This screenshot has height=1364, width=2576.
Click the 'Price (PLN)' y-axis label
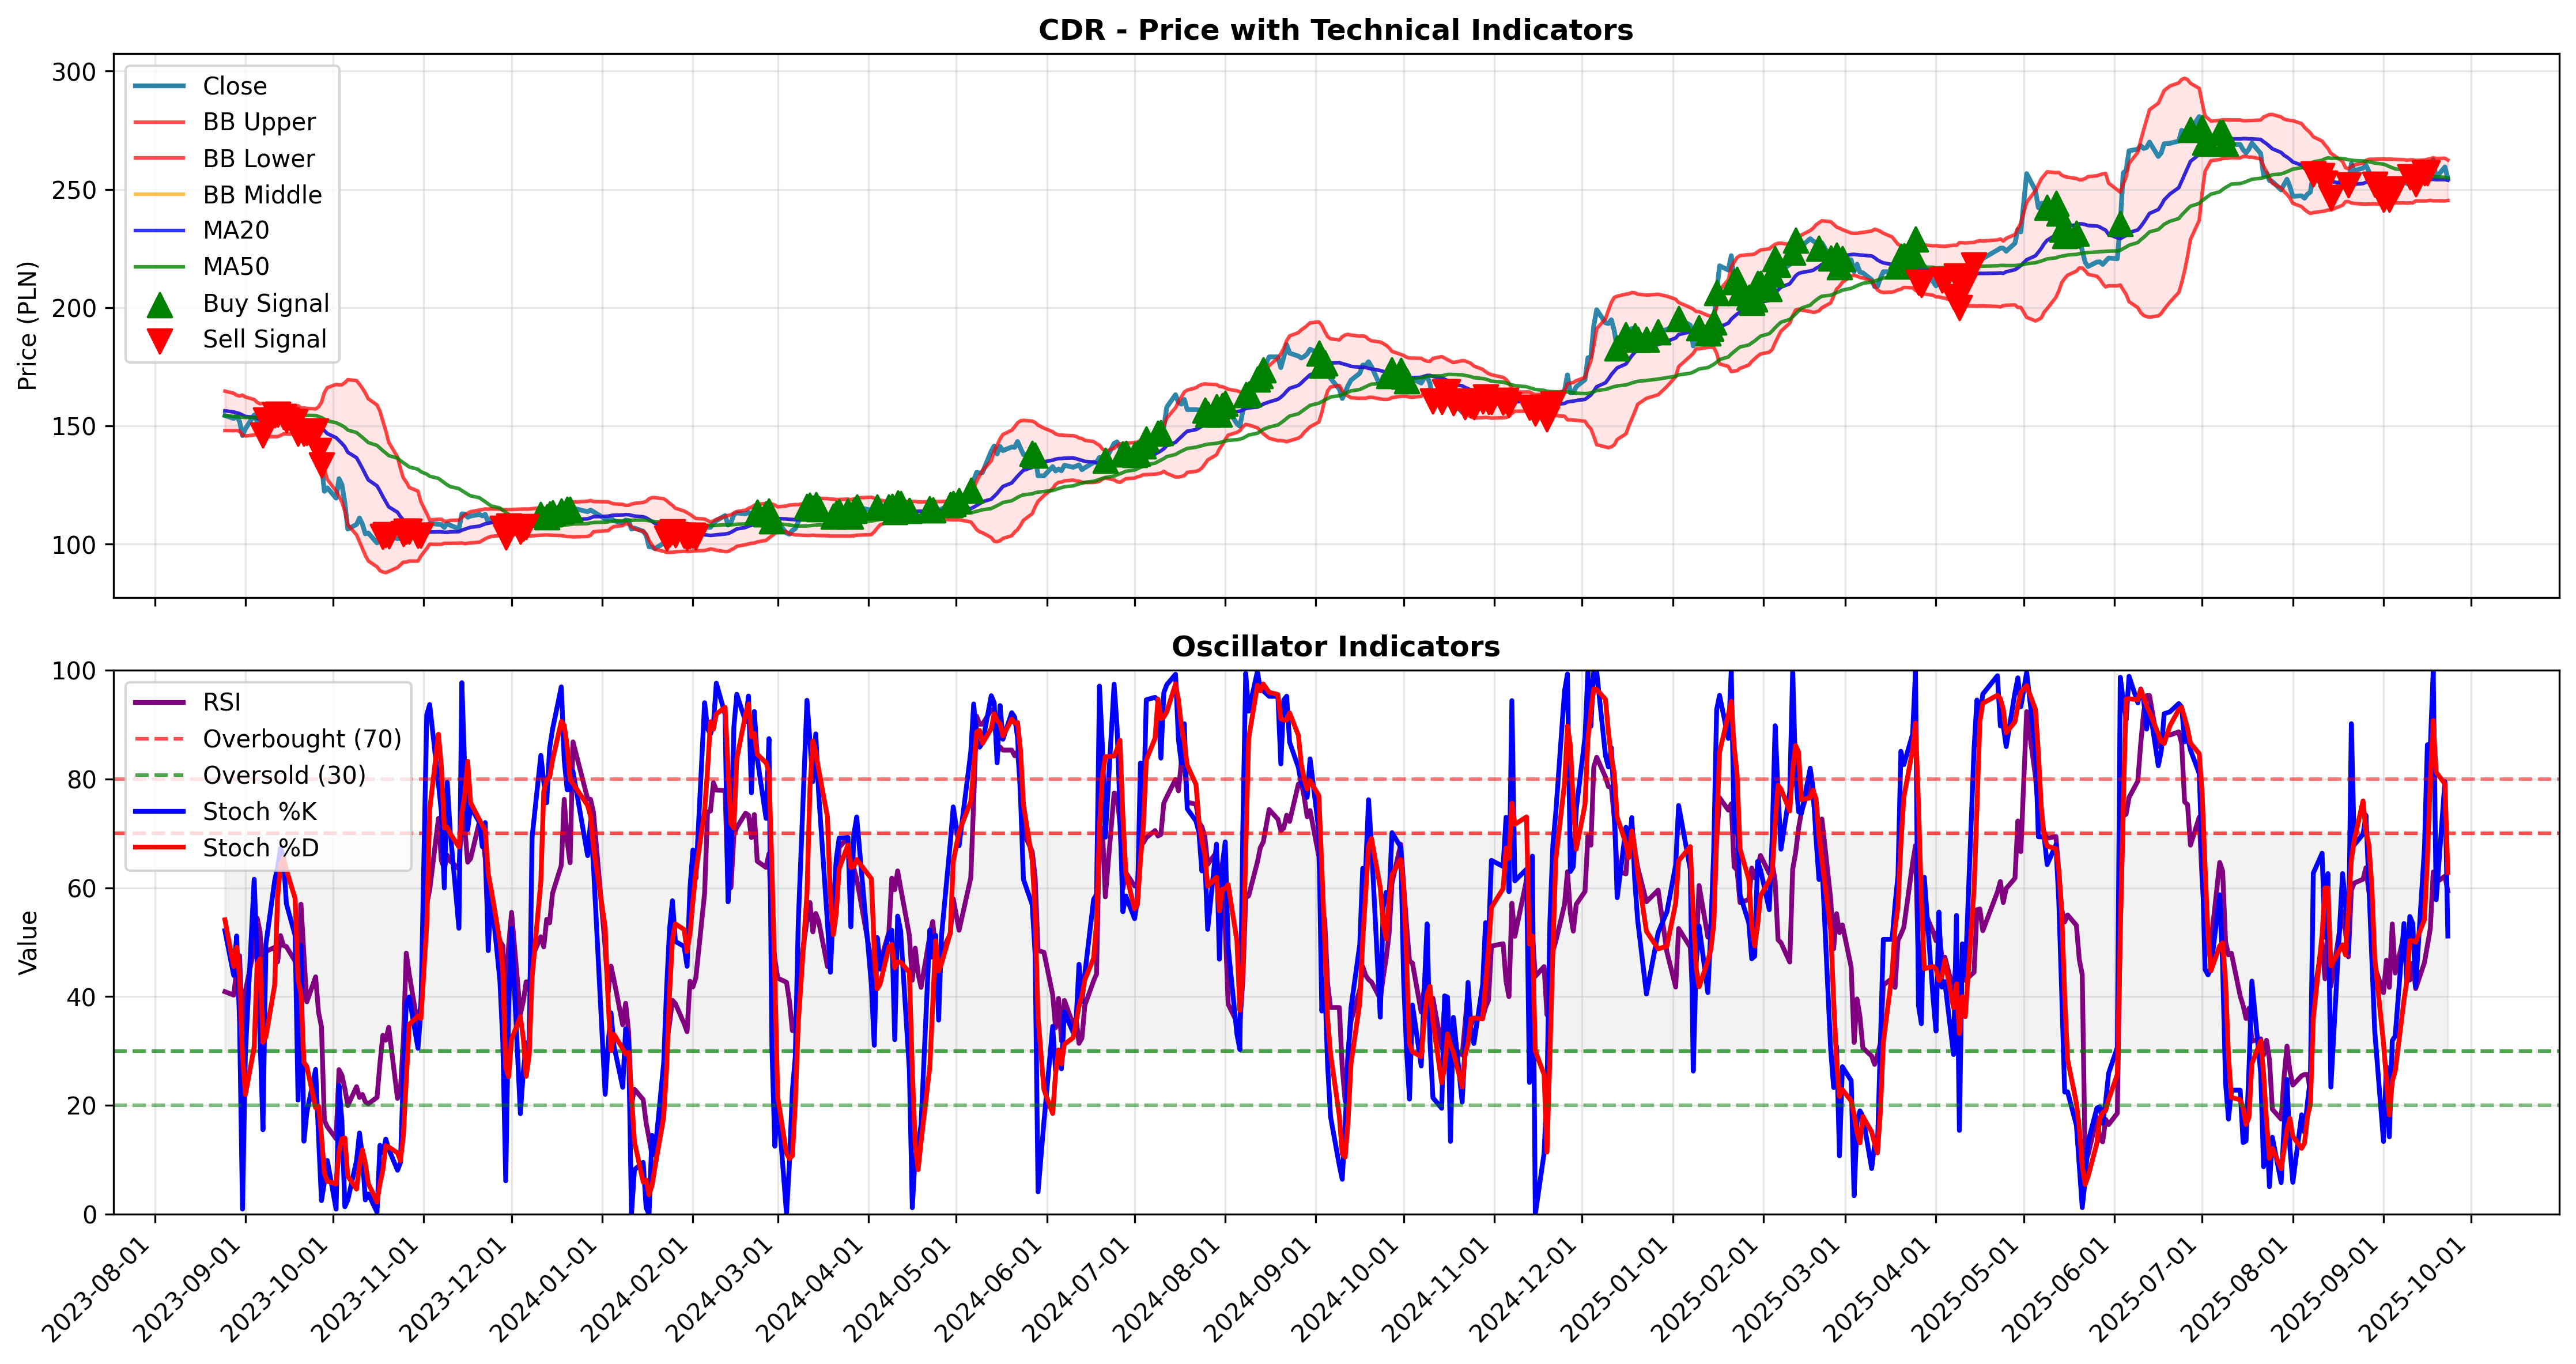[28, 326]
